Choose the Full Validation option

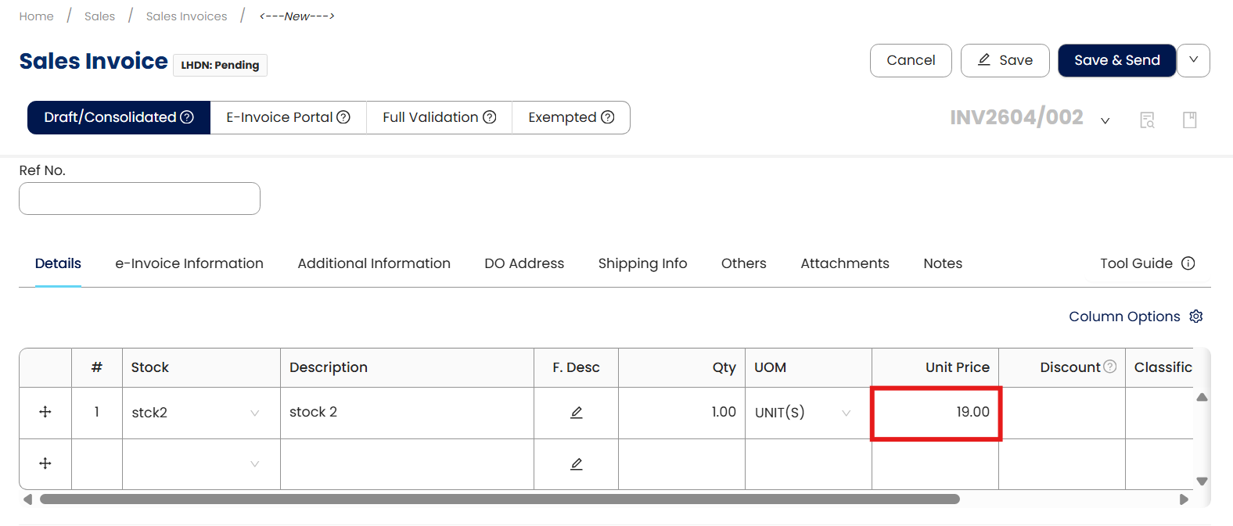[x=439, y=117]
